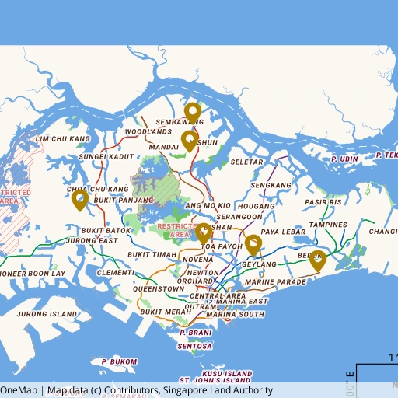Click the MARINA EAST label
The height and width of the screenshot is (398, 398).
(x=242, y=302)
